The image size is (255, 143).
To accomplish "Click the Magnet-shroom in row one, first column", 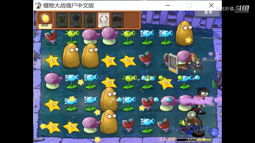I will [x=51, y=37].
